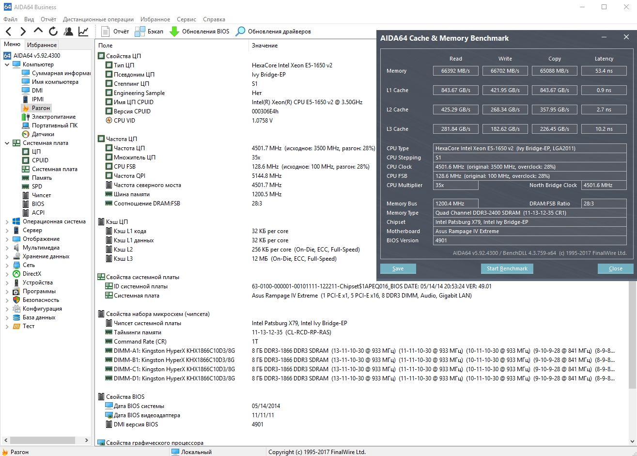The height and width of the screenshot is (456, 637).
Task: Open the Справка menu
Action: pyautogui.click(x=214, y=19)
